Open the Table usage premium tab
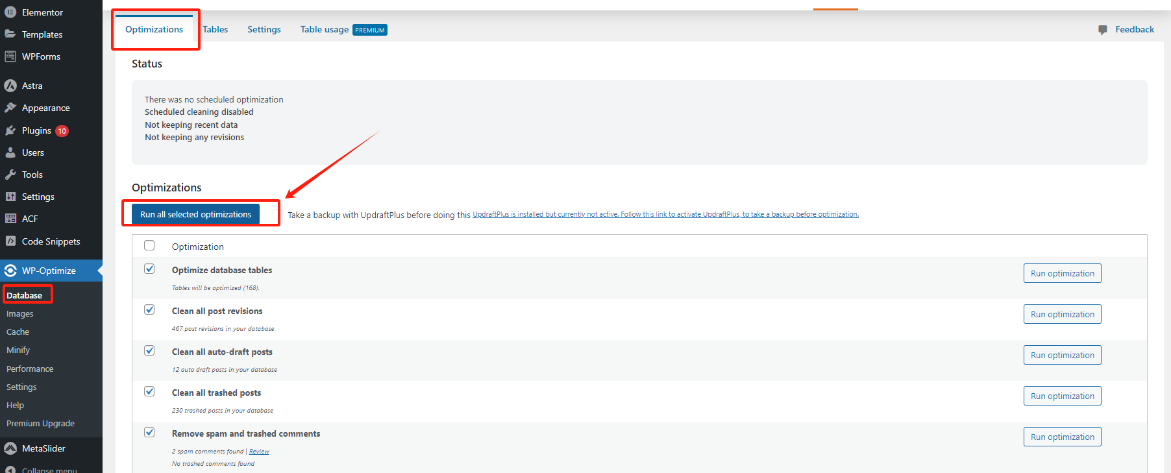The height and width of the screenshot is (473, 1171). tap(343, 29)
